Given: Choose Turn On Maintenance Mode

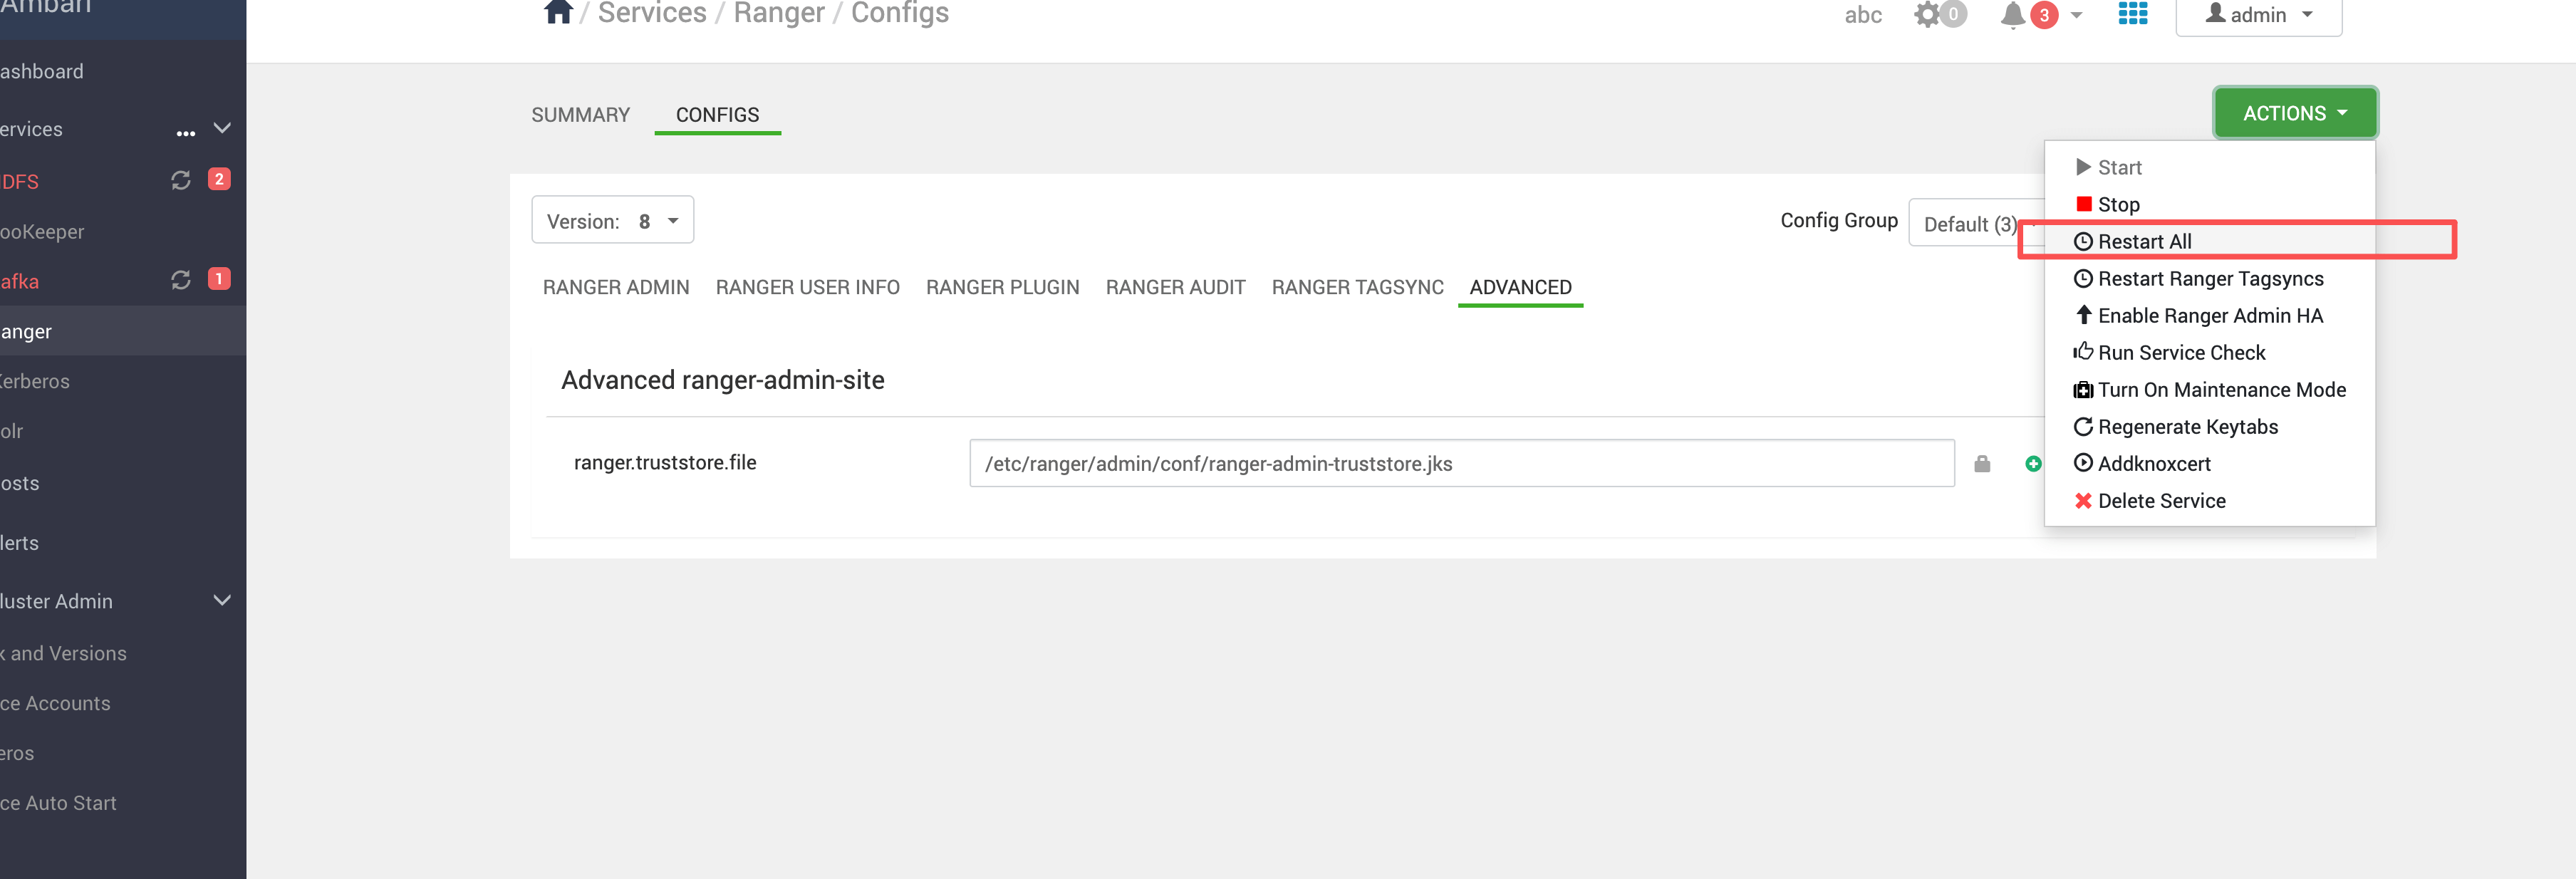Looking at the screenshot, I should pos(2221,390).
